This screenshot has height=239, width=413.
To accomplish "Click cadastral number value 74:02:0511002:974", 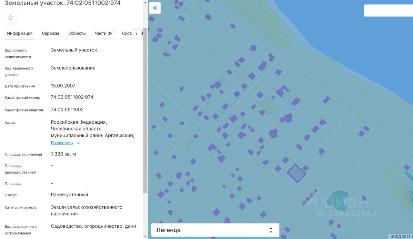I will click(x=72, y=97).
